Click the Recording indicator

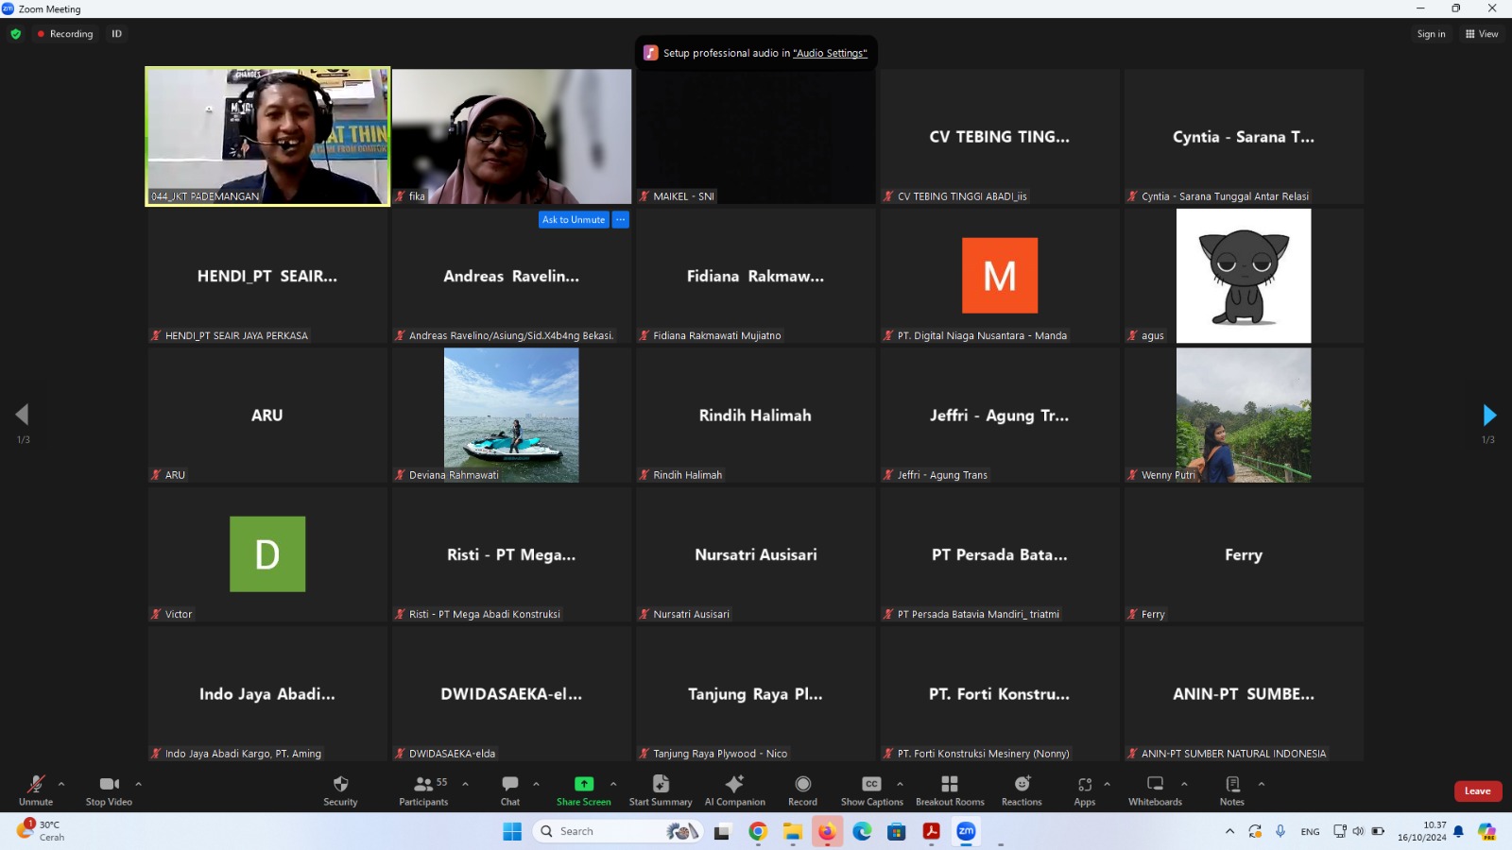pos(65,34)
